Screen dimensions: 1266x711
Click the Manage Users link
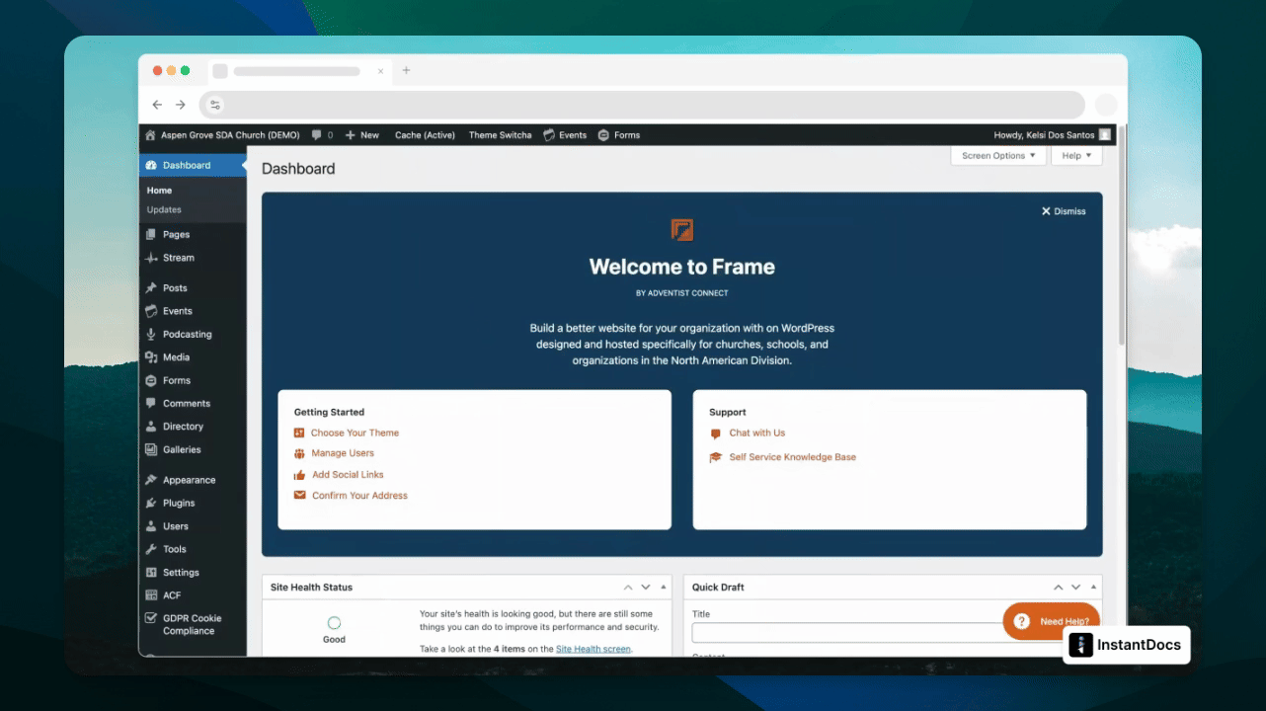pos(343,453)
